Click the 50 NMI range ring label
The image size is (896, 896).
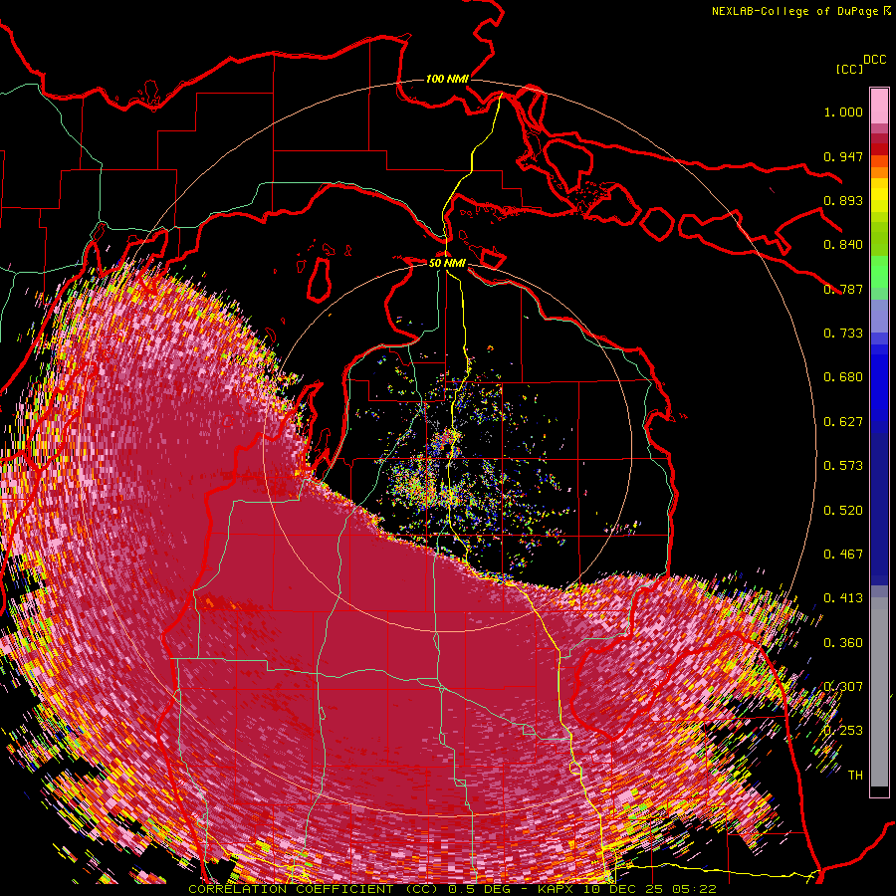tap(447, 263)
